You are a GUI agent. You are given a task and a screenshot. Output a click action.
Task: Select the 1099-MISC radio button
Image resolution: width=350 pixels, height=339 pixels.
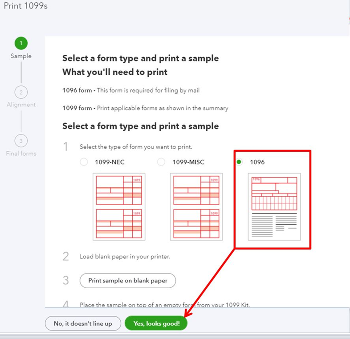click(161, 162)
